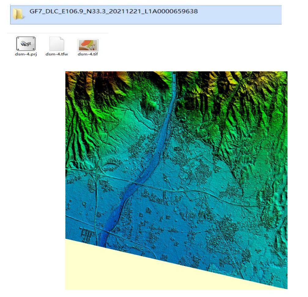308x297 pixels.
Task: Select the dsm-4.prj filename label
Action: (26, 54)
